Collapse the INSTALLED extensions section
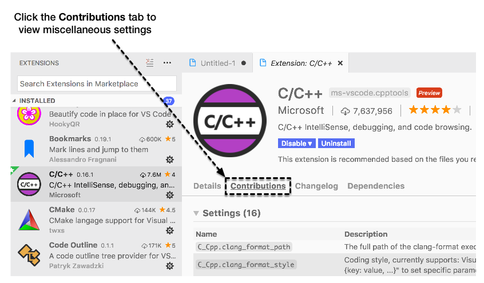 (15, 101)
